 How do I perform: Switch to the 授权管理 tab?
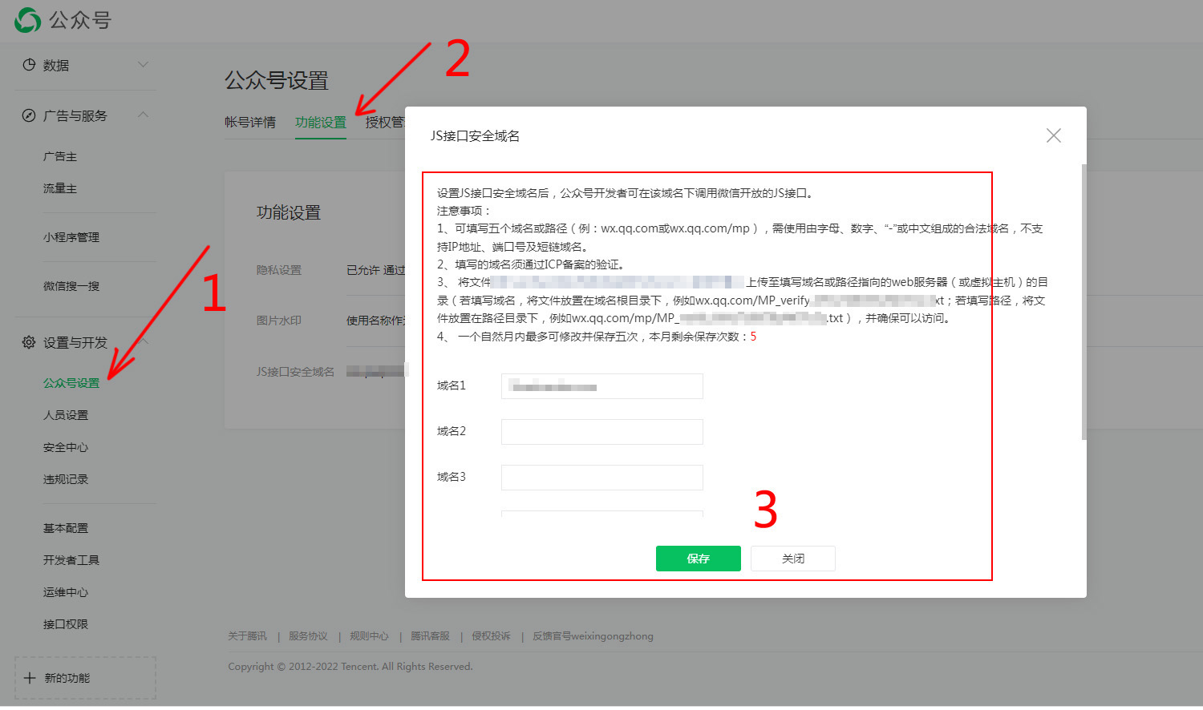386,122
